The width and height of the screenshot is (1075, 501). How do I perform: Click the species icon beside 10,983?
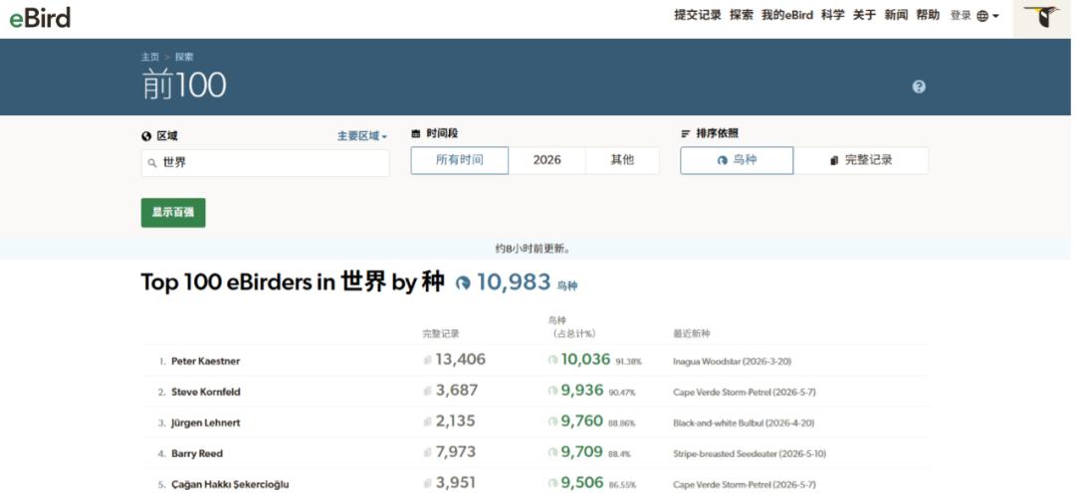point(464,282)
